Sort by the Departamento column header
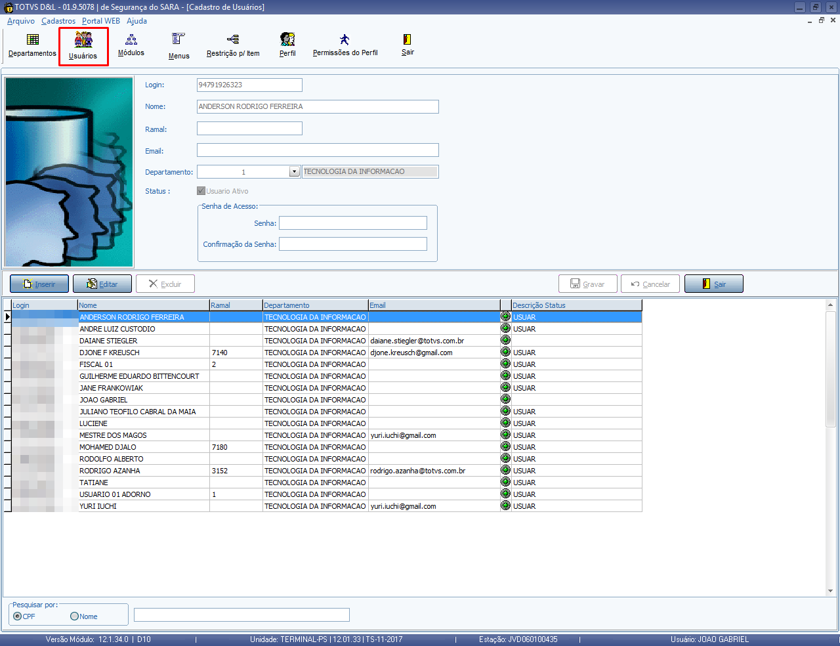 click(x=316, y=305)
